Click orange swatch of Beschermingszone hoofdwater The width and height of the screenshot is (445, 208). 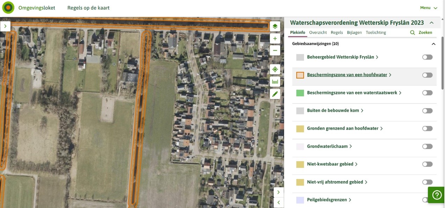300,75
